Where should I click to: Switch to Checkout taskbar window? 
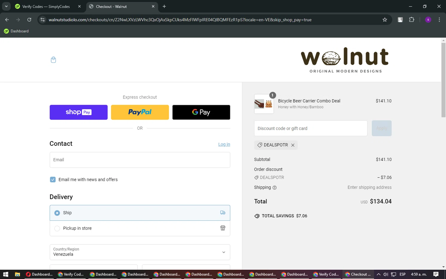[x=358, y=274]
